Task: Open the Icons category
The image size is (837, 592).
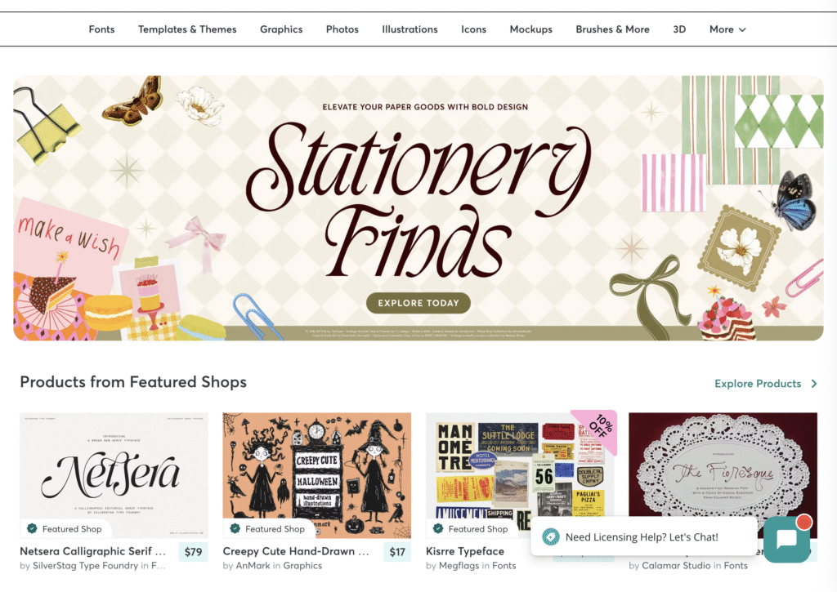Action: tap(473, 29)
